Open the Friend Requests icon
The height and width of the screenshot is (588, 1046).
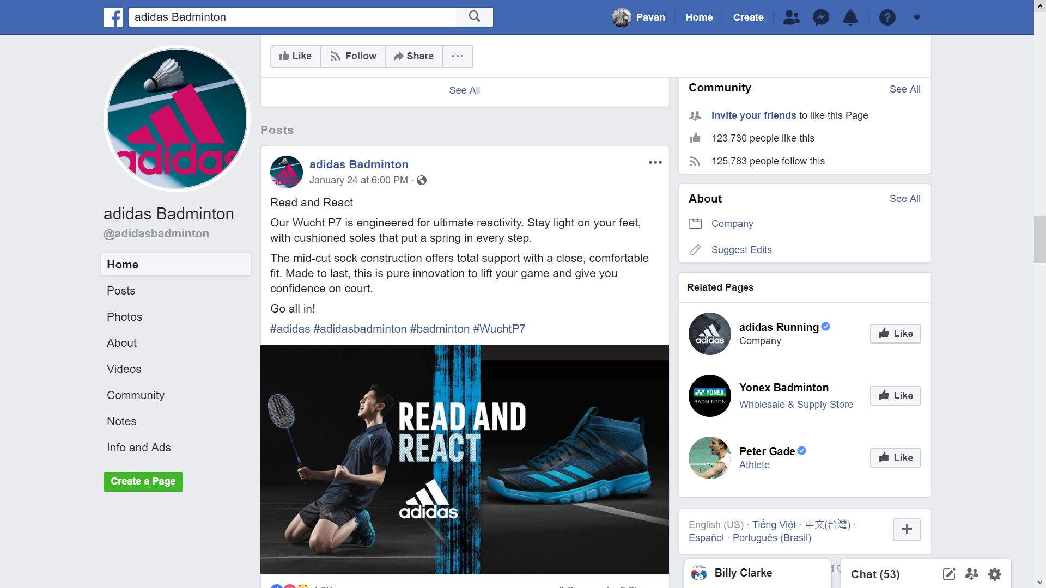791,17
